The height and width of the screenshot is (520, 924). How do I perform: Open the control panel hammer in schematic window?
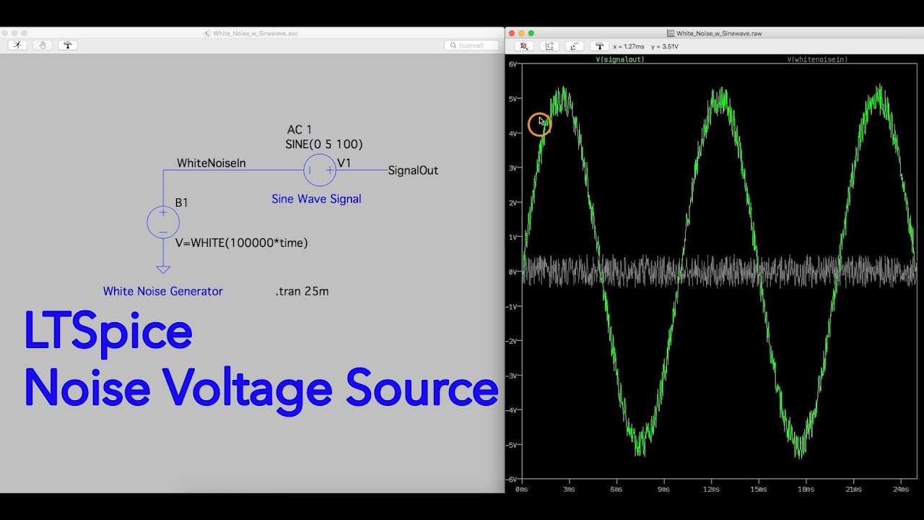[68, 45]
